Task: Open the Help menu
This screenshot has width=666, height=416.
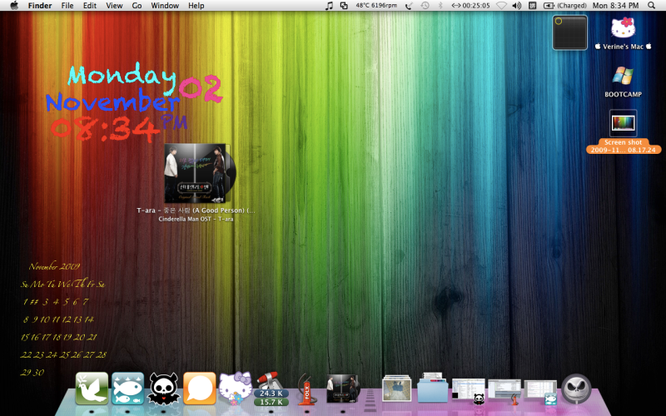Action: pos(196,6)
